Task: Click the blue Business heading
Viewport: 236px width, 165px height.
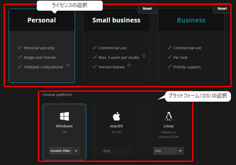Action: [191, 20]
